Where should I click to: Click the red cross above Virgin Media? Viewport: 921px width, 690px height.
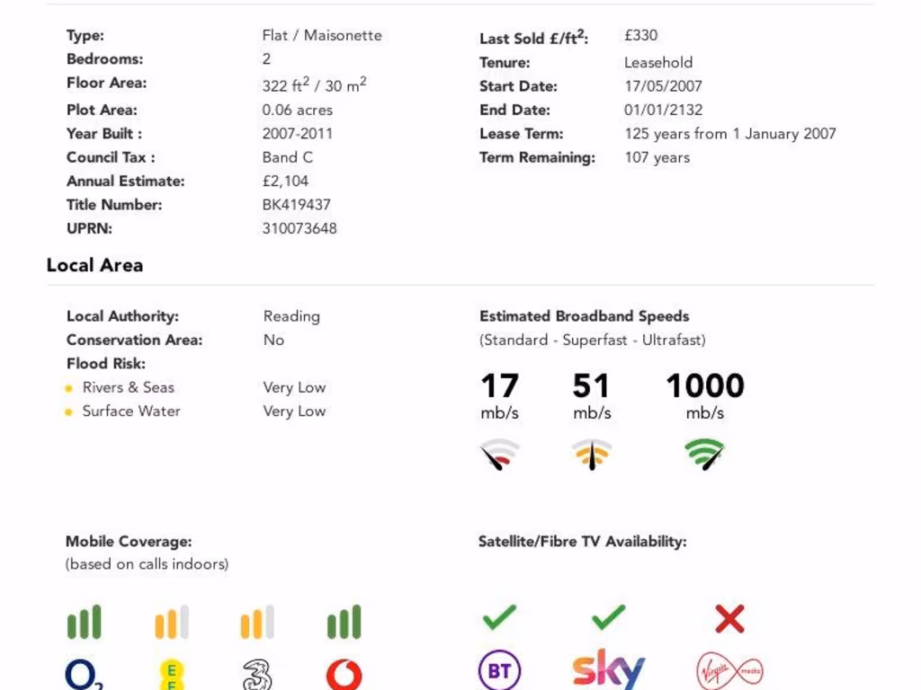click(729, 618)
